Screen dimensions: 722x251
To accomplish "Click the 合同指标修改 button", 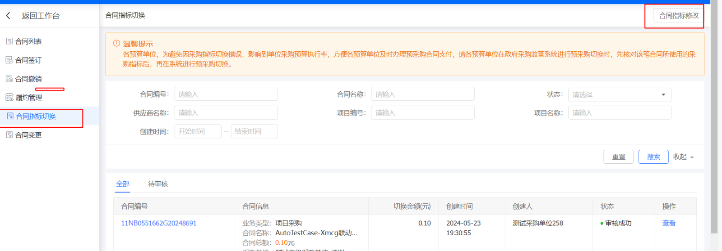I will (678, 16).
